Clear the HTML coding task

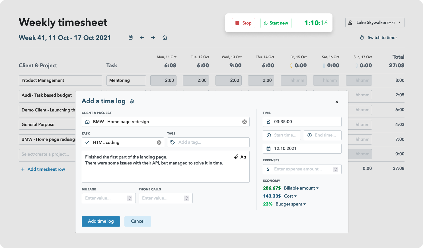(x=159, y=143)
